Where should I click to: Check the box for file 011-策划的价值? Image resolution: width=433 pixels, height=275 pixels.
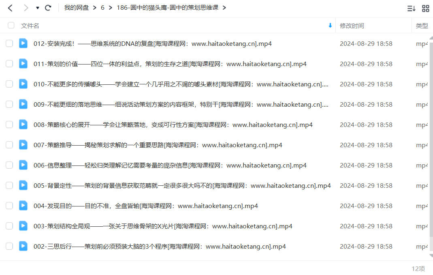point(9,64)
